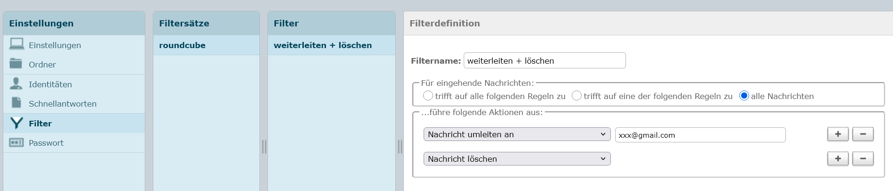The image size is (893, 191).
Task: Select the 'roundcube' filter set
Action: click(x=183, y=45)
